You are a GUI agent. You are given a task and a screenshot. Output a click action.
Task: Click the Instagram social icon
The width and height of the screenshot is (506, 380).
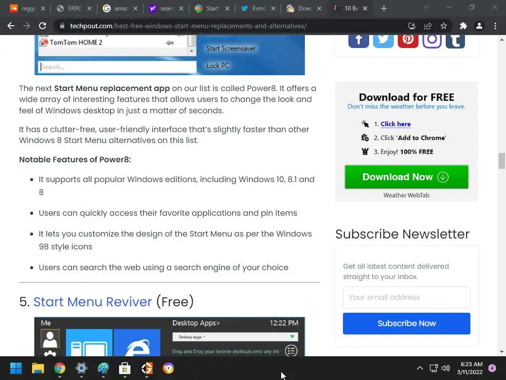click(432, 41)
